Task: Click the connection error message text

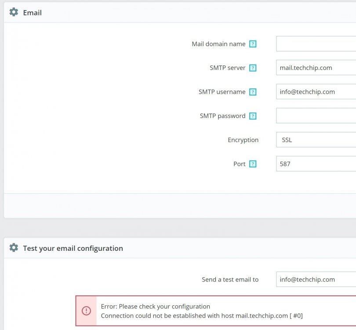Action: click(x=202, y=315)
